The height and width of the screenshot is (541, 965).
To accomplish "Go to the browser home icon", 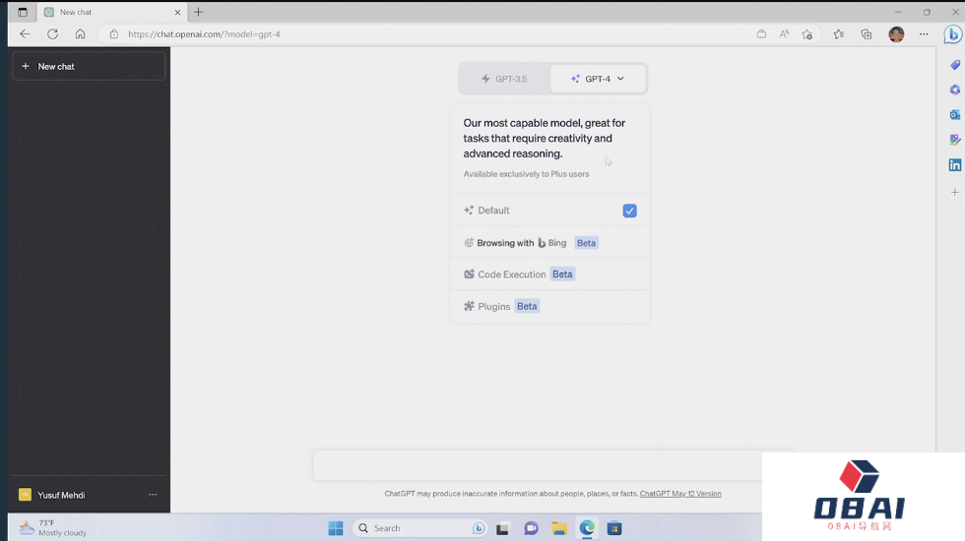I will click(80, 34).
